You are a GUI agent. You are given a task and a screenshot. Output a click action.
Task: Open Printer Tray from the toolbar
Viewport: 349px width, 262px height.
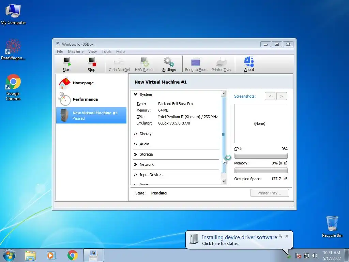221,64
